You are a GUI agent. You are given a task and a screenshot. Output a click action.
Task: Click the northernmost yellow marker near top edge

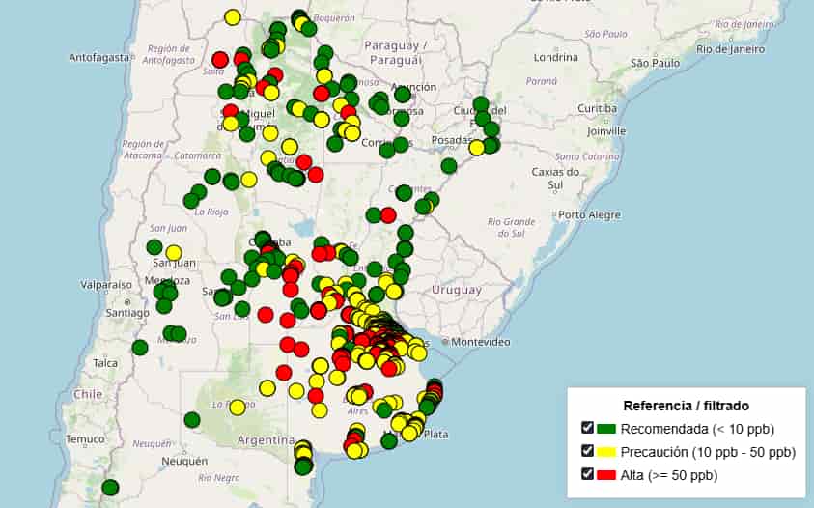tap(233, 17)
